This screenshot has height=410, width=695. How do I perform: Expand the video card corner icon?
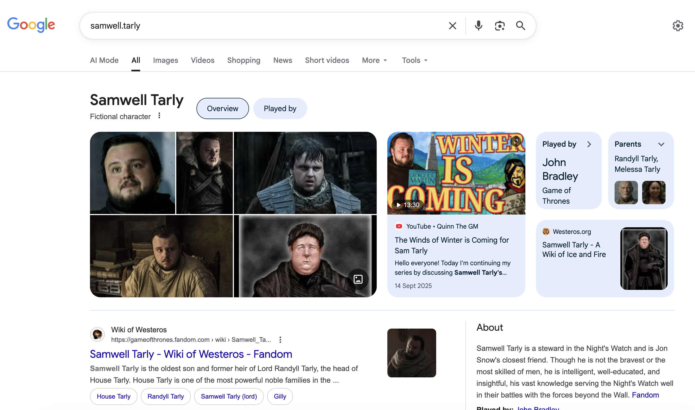pyautogui.click(x=516, y=141)
